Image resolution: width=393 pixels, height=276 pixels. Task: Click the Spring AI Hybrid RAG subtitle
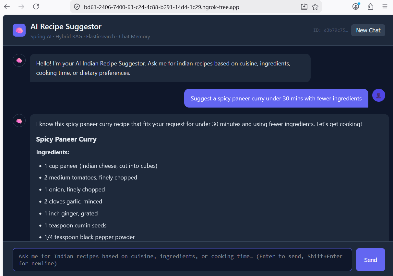pos(90,37)
